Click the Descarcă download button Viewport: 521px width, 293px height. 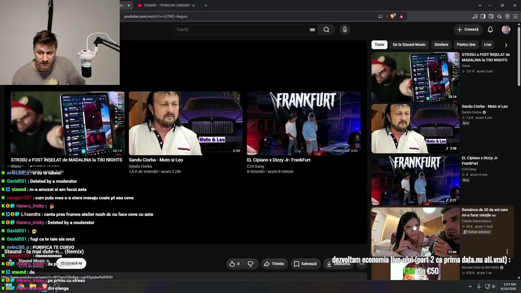click(338, 264)
